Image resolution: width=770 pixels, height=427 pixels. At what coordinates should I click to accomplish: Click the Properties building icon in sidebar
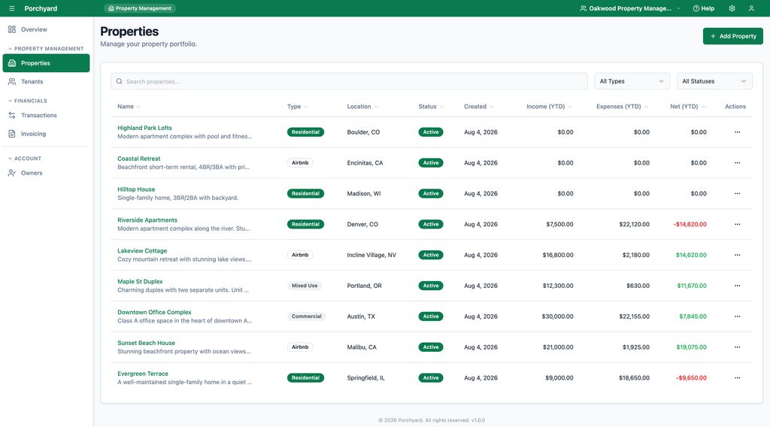pyautogui.click(x=12, y=63)
